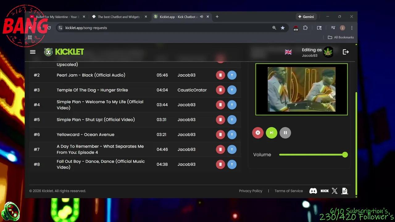Click the zoom magnifier in address bar

(274, 28)
